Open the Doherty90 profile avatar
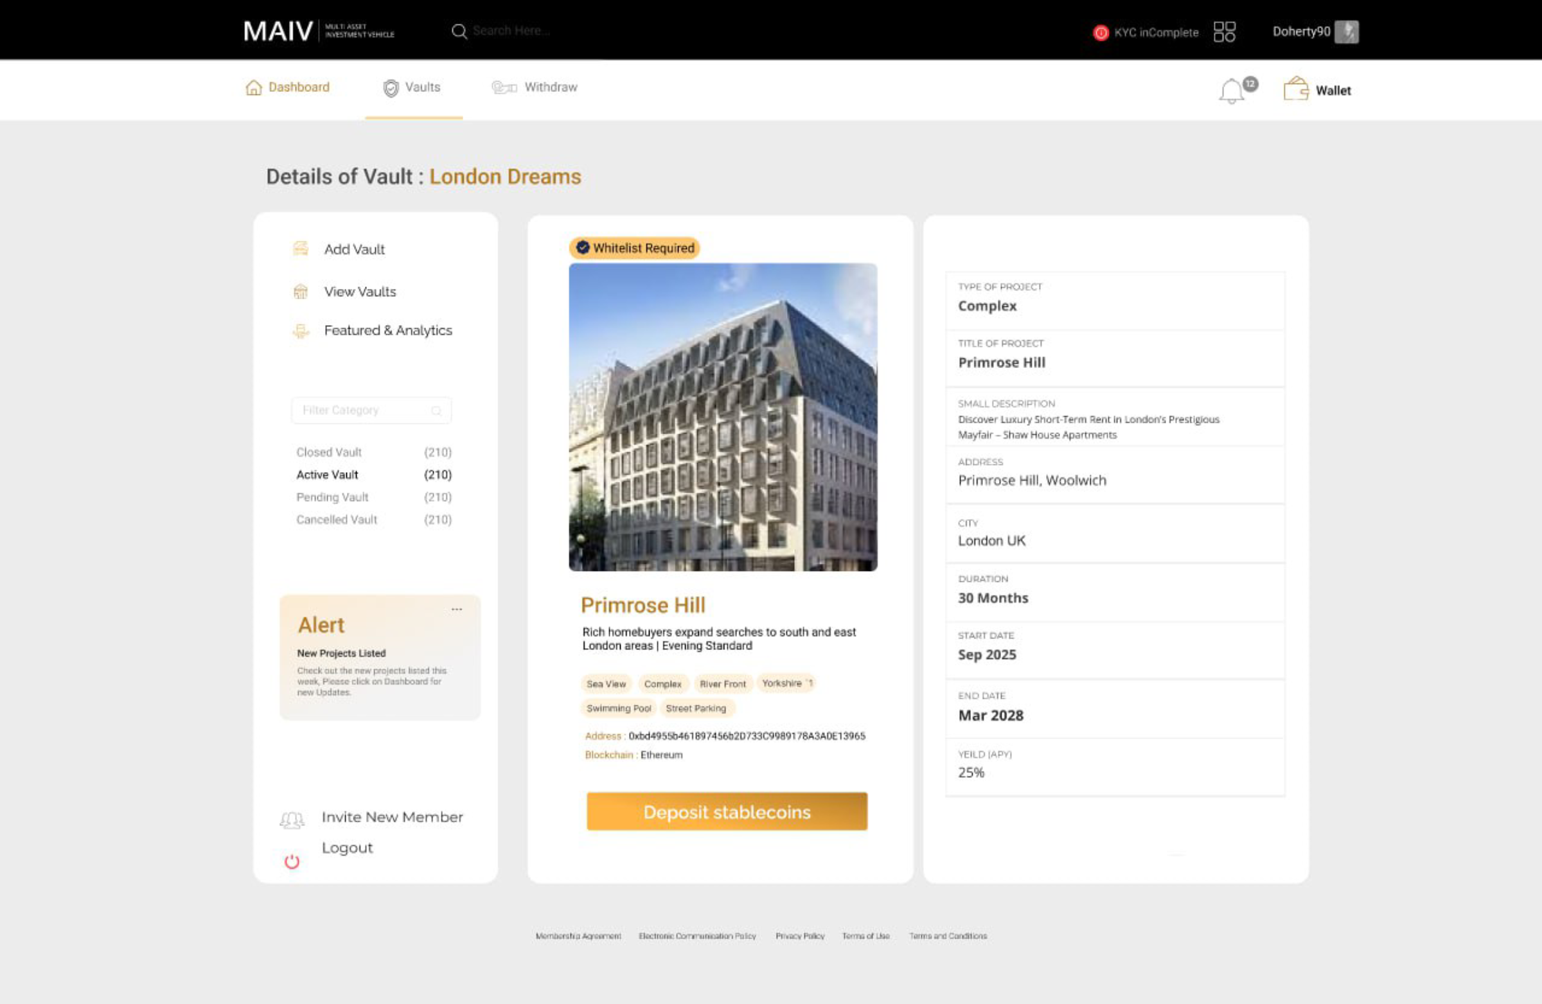 tap(1346, 31)
